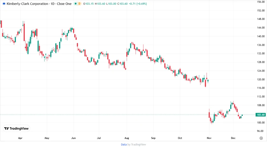This screenshot has height=148, width=267.
Task: Click the change value +0.71 (+0.69%)
Action: (x=138, y=4)
